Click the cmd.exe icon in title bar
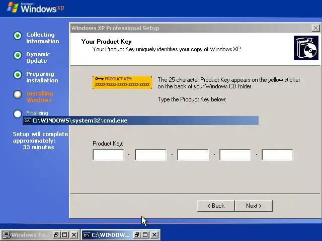The image size is (322, 241). [27, 120]
